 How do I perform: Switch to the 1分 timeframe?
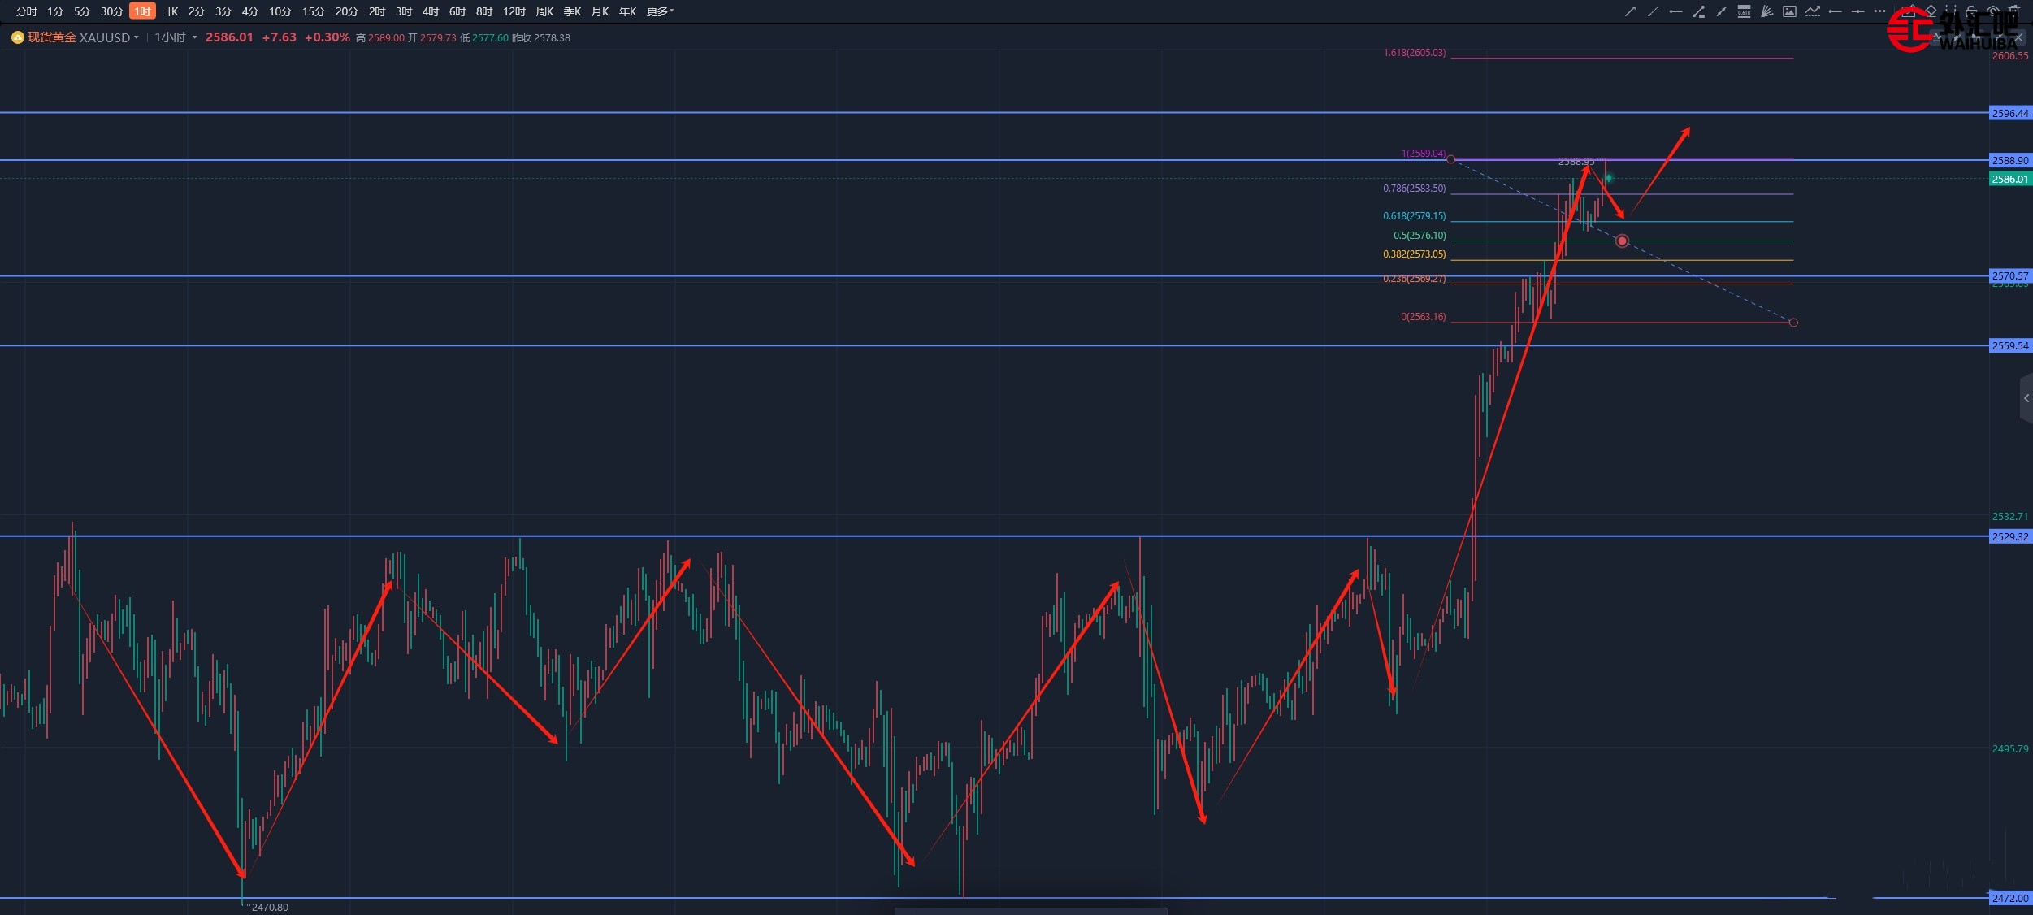[55, 11]
